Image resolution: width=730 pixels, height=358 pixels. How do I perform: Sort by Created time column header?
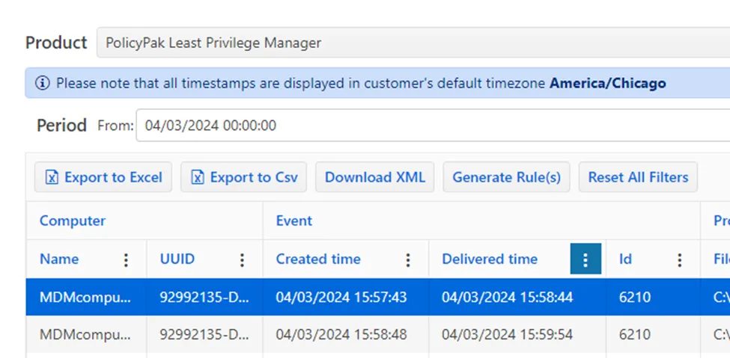318,259
